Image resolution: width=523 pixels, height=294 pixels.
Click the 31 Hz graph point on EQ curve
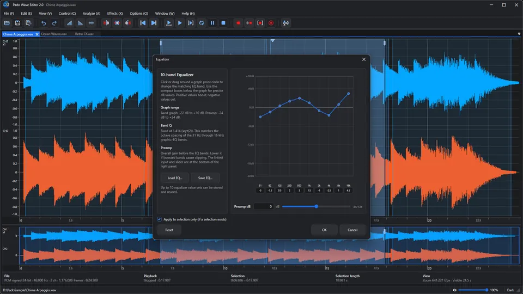[x=260, y=117]
